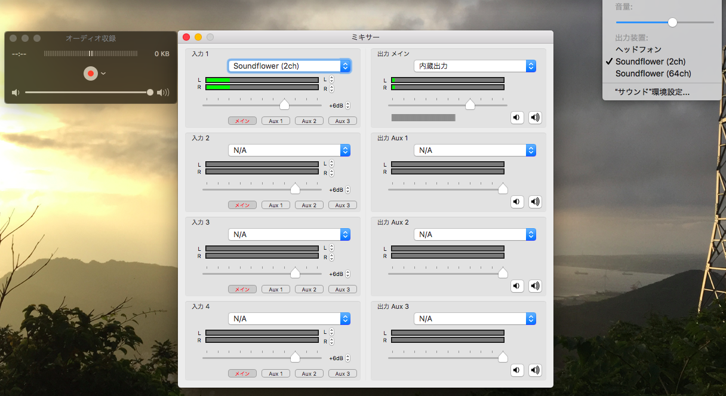Open 出力 Aux 2 device dropdown
726x396 pixels.
coord(475,234)
